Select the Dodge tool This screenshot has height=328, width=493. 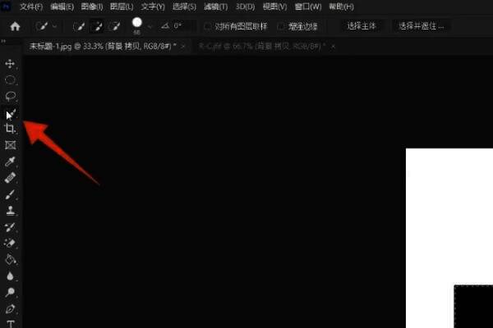tap(10, 292)
